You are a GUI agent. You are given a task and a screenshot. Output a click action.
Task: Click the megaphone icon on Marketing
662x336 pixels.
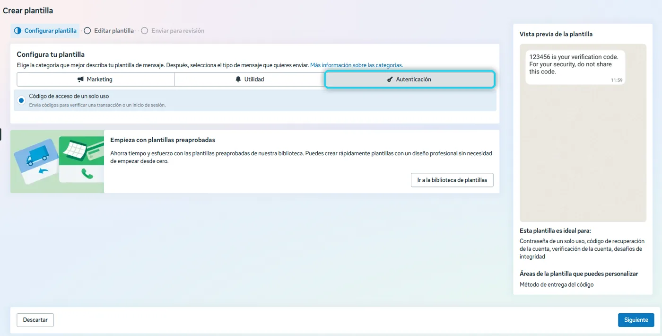tap(80, 80)
